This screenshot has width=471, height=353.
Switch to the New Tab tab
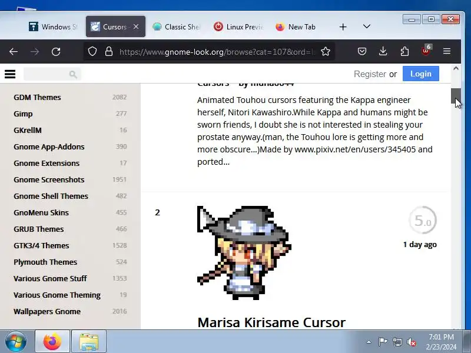tap(296, 26)
